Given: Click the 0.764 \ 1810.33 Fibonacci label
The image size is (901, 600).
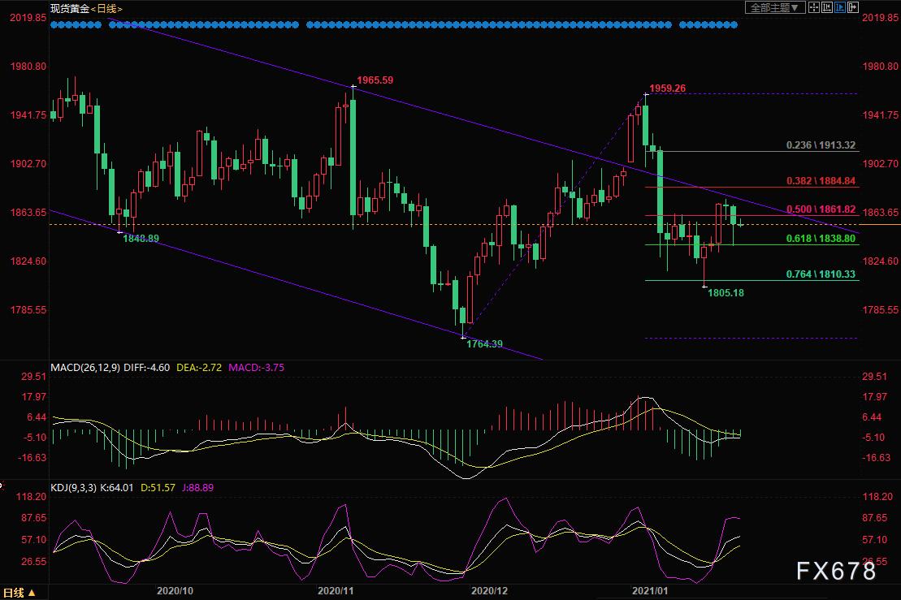Looking at the screenshot, I should (821, 274).
